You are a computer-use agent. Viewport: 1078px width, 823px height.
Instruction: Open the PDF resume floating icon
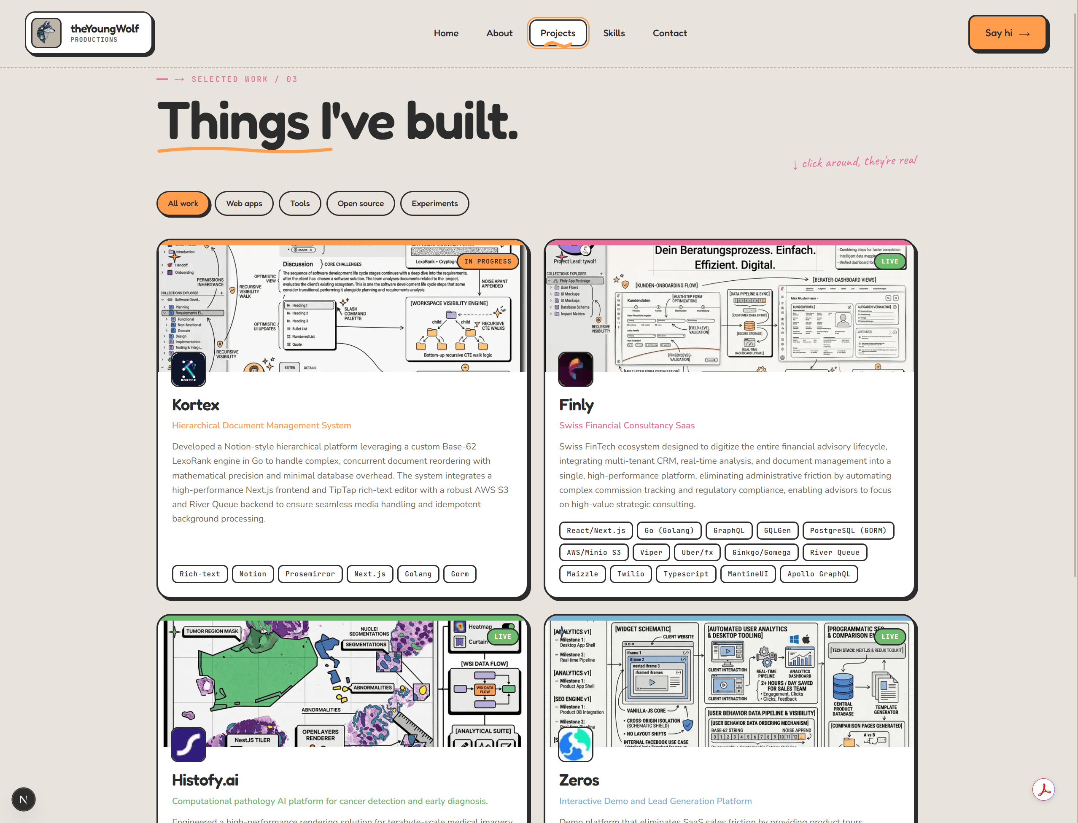[x=1044, y=790]
